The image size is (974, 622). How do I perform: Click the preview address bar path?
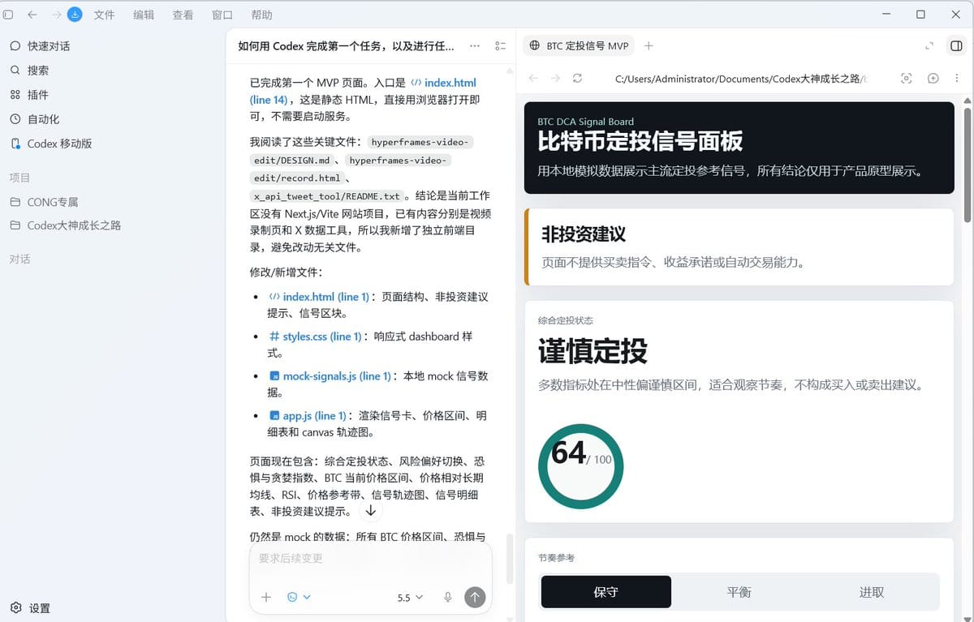pyautogui.click(x=740, y=79)
